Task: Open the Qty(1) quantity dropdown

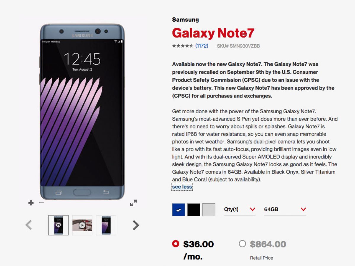Action: point(239,210)
